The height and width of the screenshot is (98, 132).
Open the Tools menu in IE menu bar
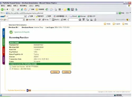coord(31,6)
